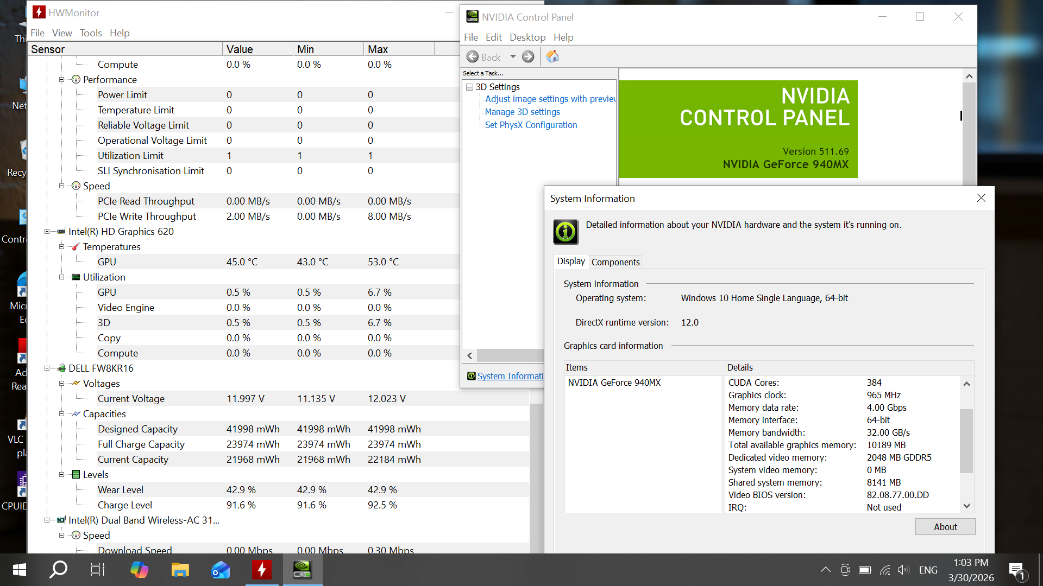This screenshot has height=586, width=1043.
Task: Collapse the DELL FW8KR16 battery node
Action: 47,368
